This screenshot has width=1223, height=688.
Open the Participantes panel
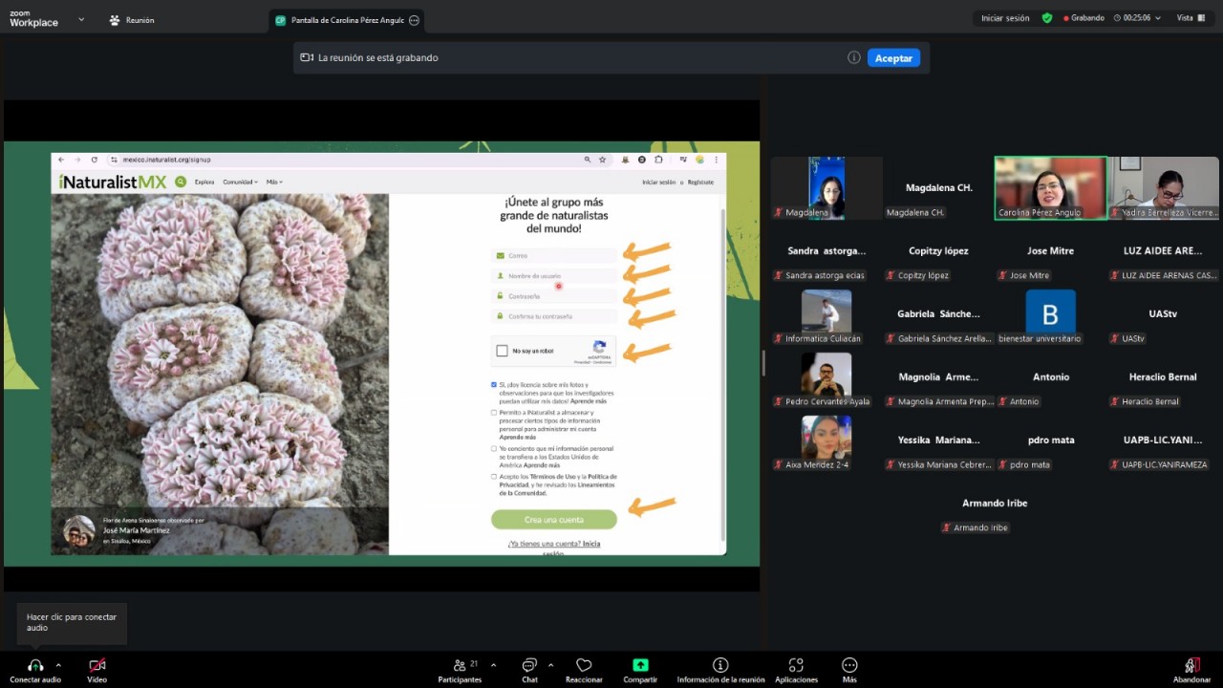pos(460,670)
